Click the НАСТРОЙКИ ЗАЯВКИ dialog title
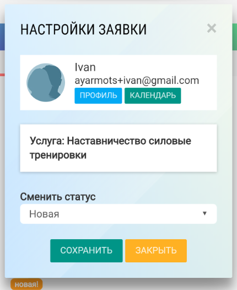This screenshot has width=237, height=290. pyautogui.click(x=83, y=29)
